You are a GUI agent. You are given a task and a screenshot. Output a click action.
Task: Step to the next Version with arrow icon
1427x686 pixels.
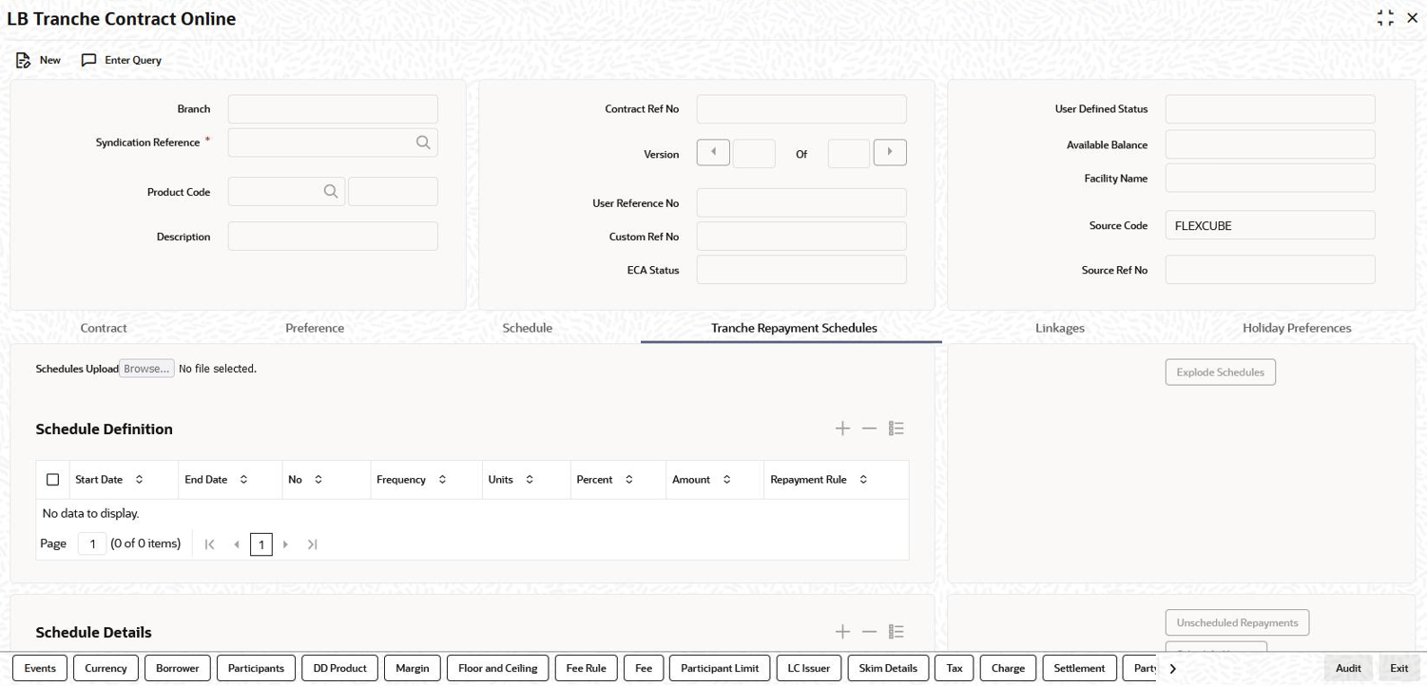889,152
